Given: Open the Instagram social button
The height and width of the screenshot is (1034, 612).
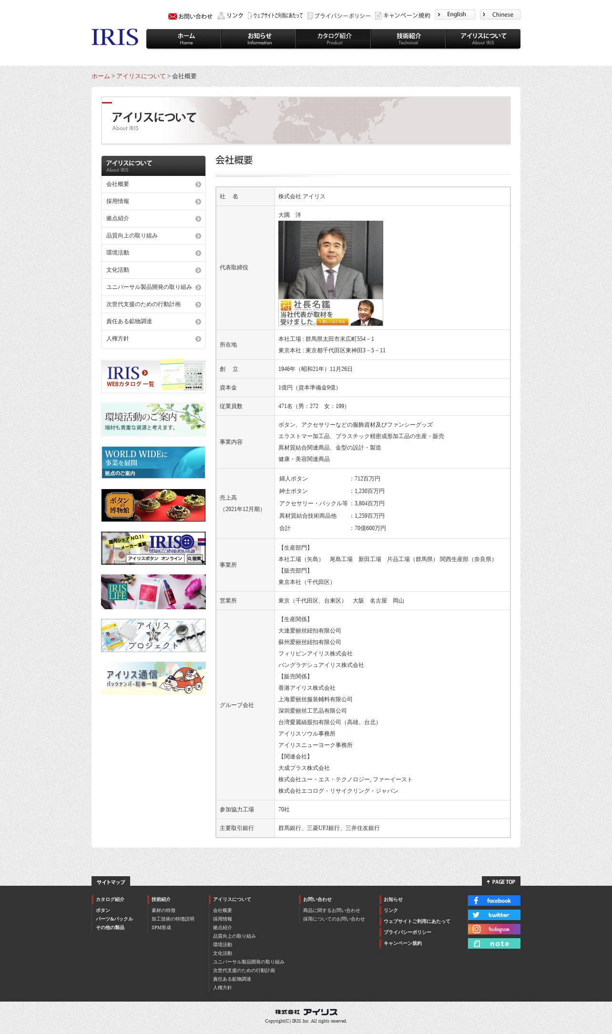Looking at the screenshot, I should coord(494,929).
